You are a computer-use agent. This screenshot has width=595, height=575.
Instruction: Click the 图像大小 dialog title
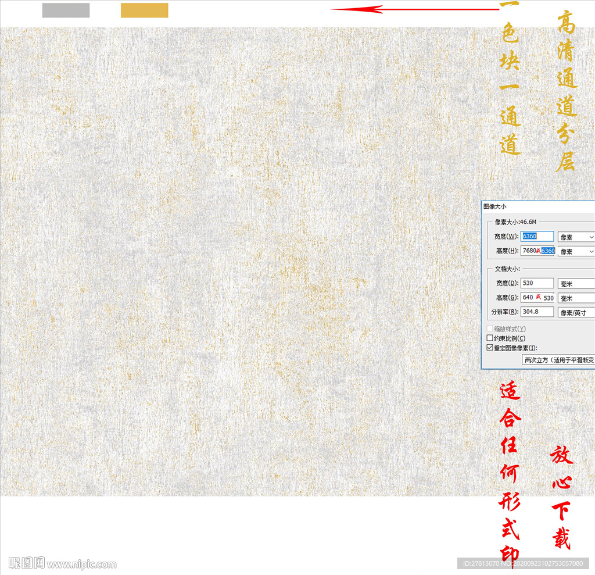pyautogui.click(x=495, y=206)
